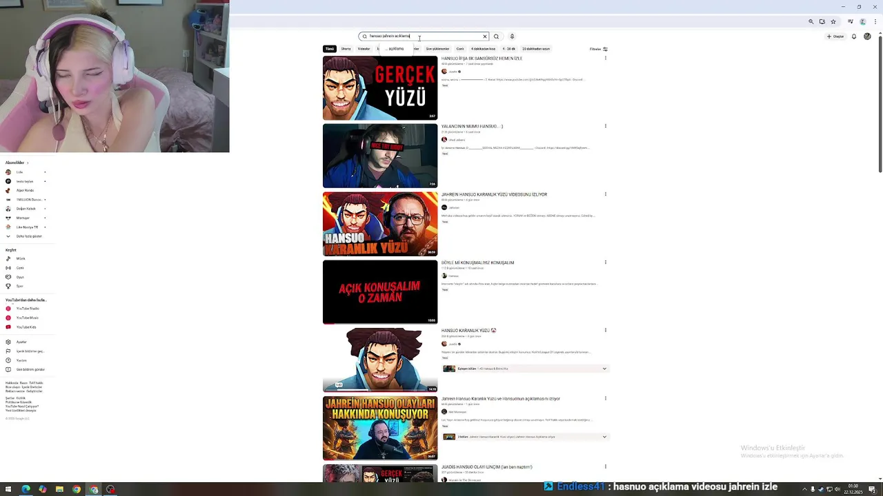Expand the Abonelikler section chevron
This screenshot has width=883, height=496.
28,163
